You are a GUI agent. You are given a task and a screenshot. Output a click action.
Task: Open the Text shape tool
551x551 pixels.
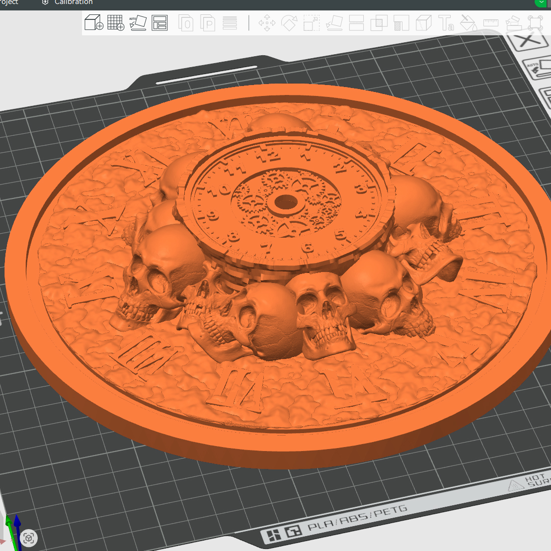446,23
